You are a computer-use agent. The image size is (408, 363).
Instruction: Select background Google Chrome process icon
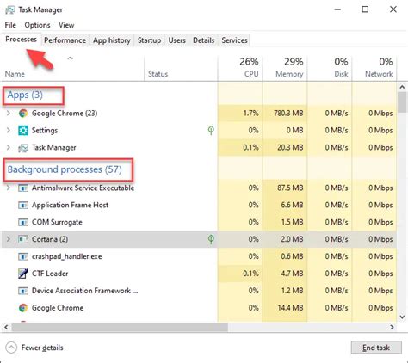(x=23, y=308)
